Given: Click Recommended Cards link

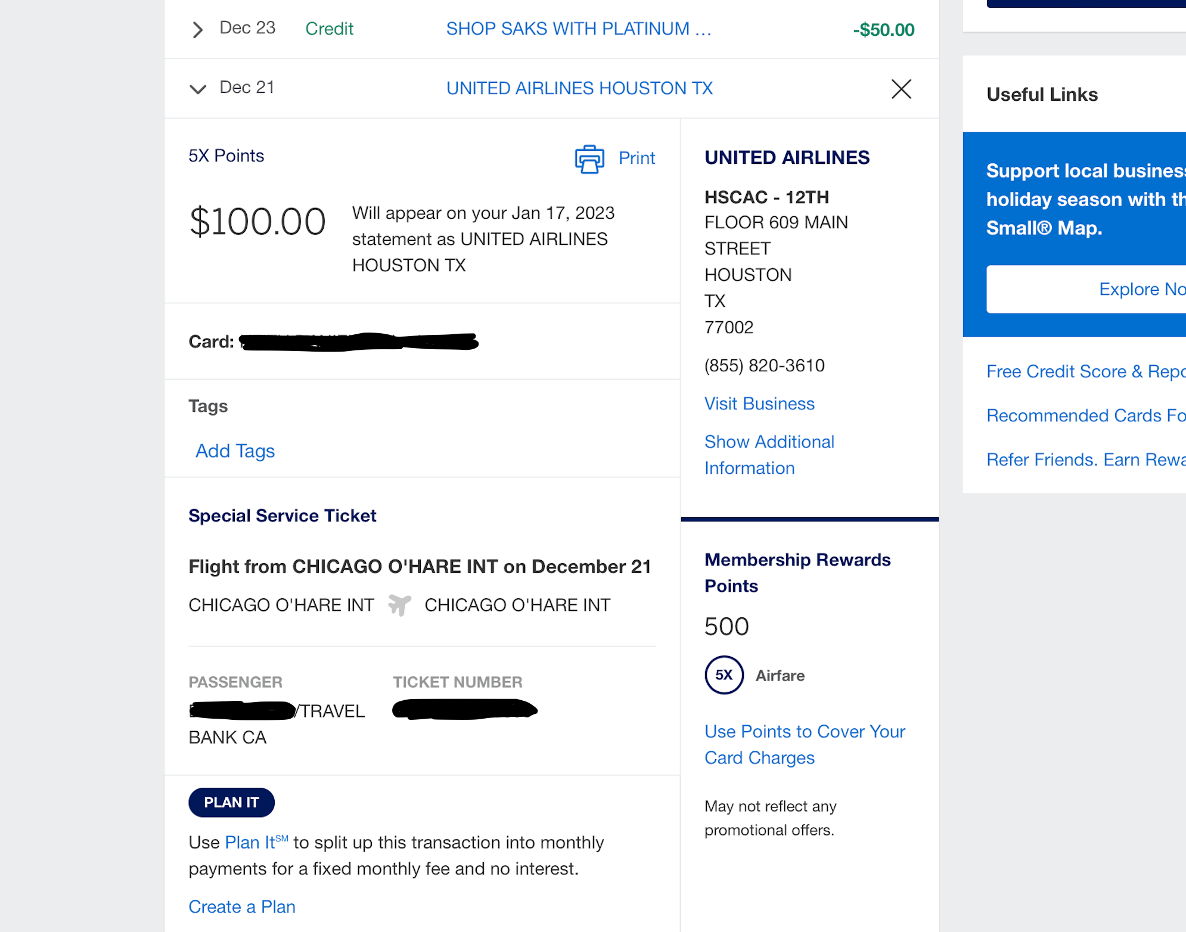Looking at the screenshot, I should 1083,415.
